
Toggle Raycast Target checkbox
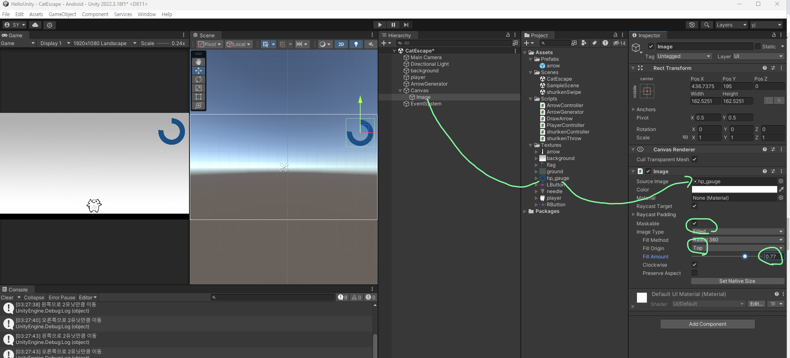(x=694, y=206)
